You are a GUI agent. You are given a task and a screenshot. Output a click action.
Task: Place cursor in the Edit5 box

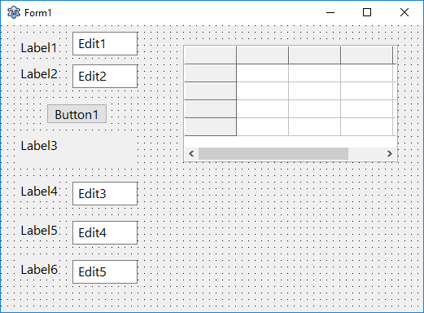pos(105,272)
